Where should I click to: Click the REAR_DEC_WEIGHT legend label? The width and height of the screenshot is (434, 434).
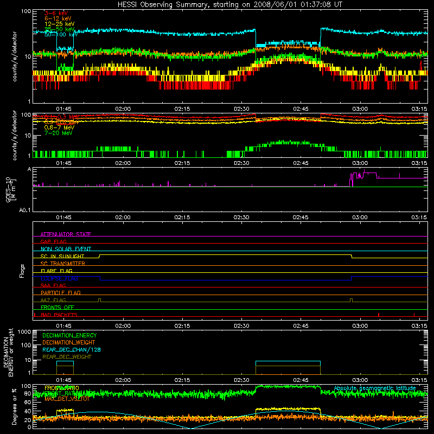point(67,357)
